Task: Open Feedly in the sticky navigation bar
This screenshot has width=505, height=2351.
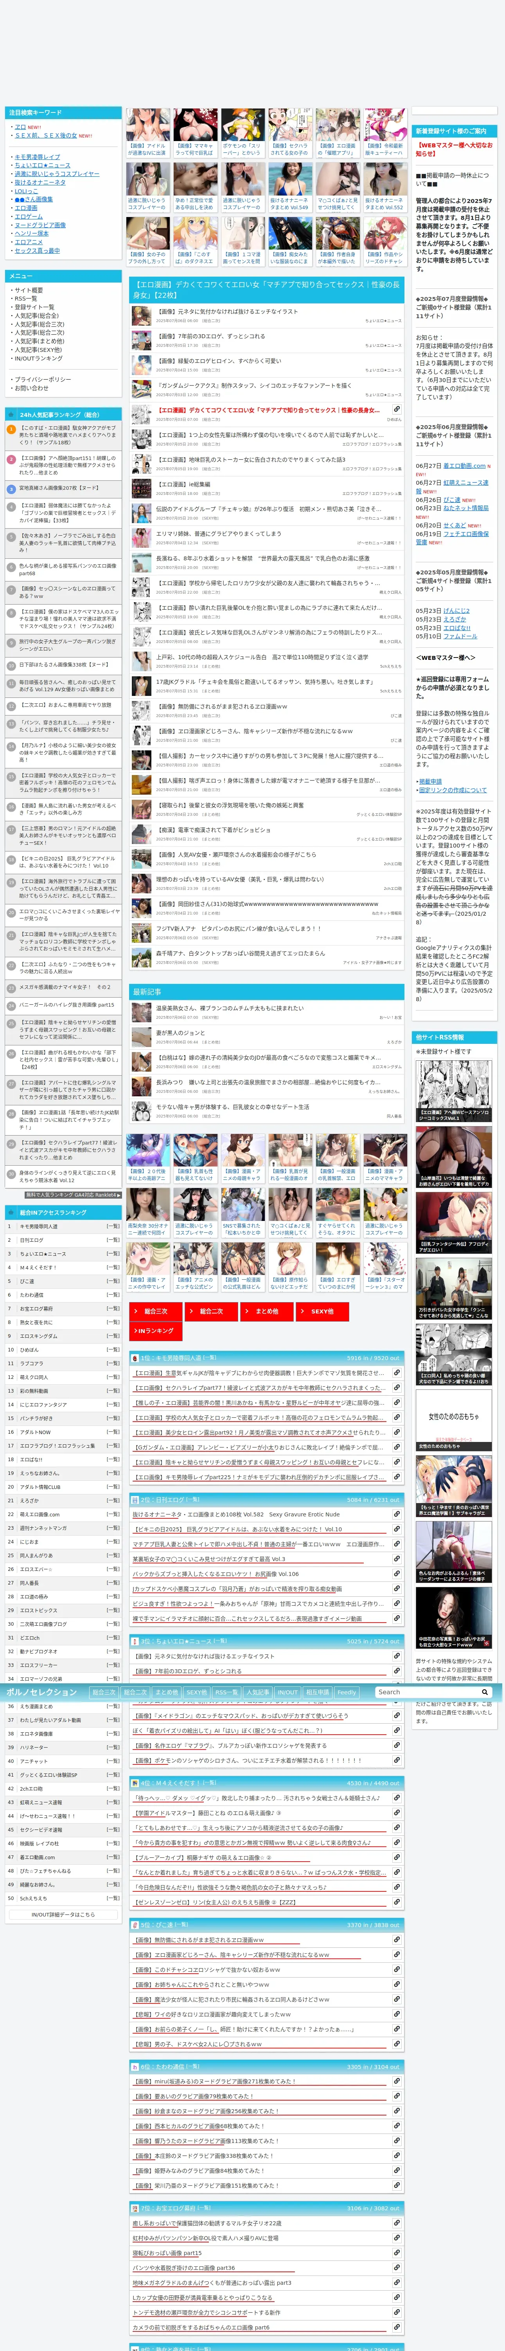Action: [x=347, y=1692]
